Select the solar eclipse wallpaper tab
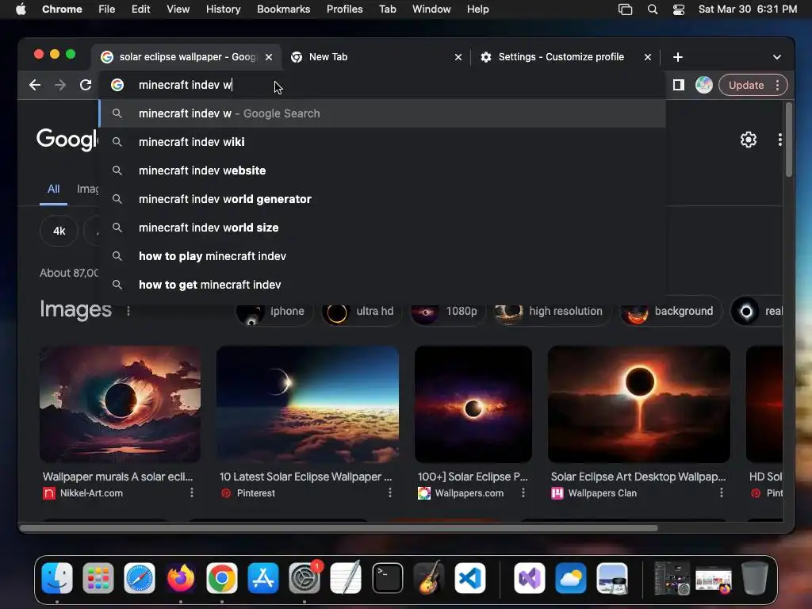Viewport: 812px width, 609px height. click(x=188, y=57)
